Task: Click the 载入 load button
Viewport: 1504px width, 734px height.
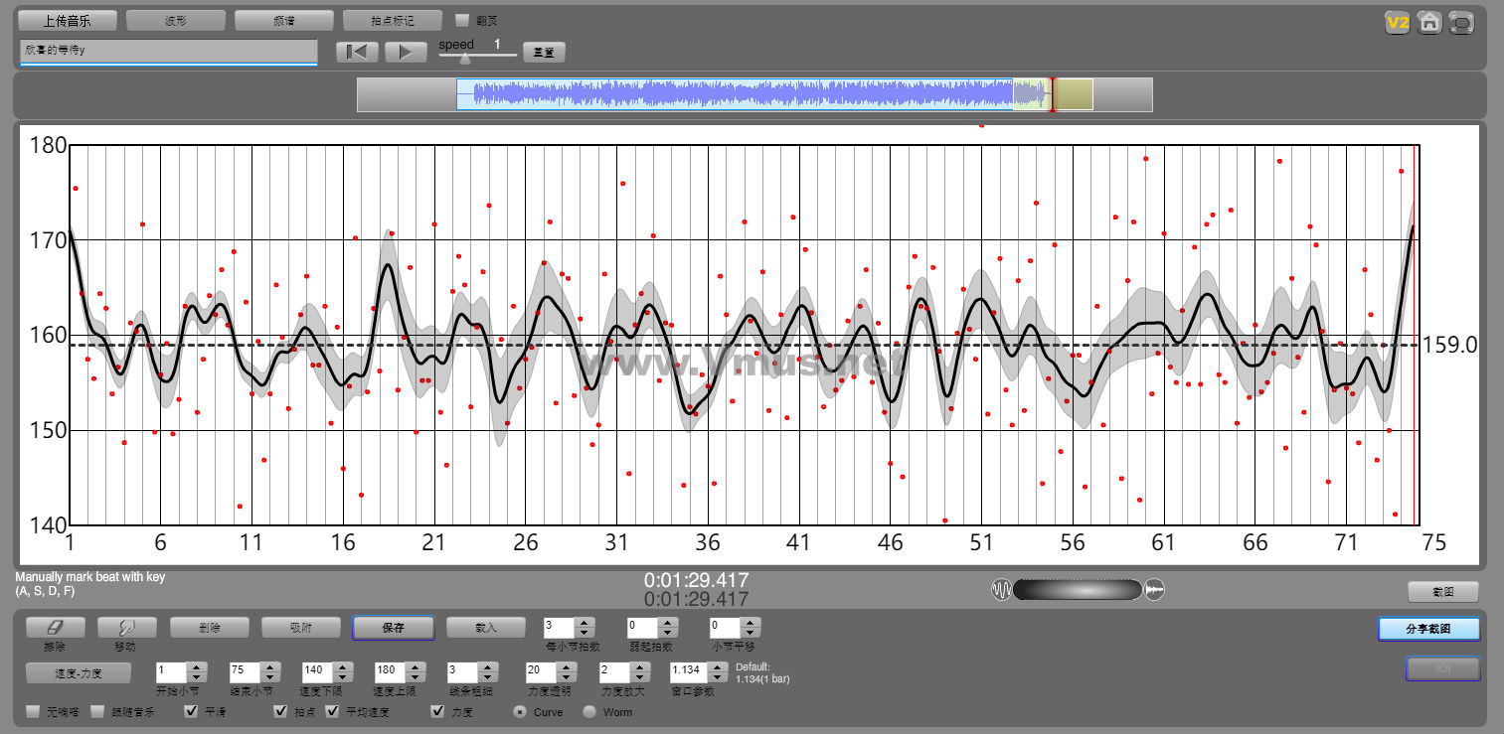Action: point(486,628)
